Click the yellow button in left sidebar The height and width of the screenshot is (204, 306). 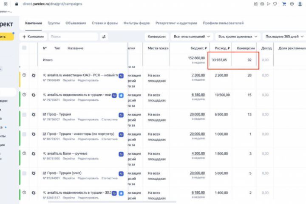[x=7, y=37]
